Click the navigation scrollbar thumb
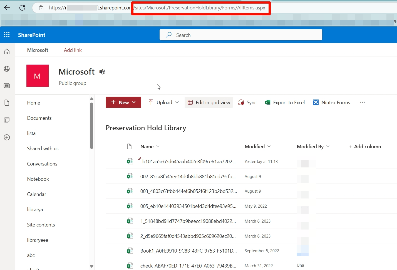The width and height of the screenshot is (397, 270). [91, 126]
